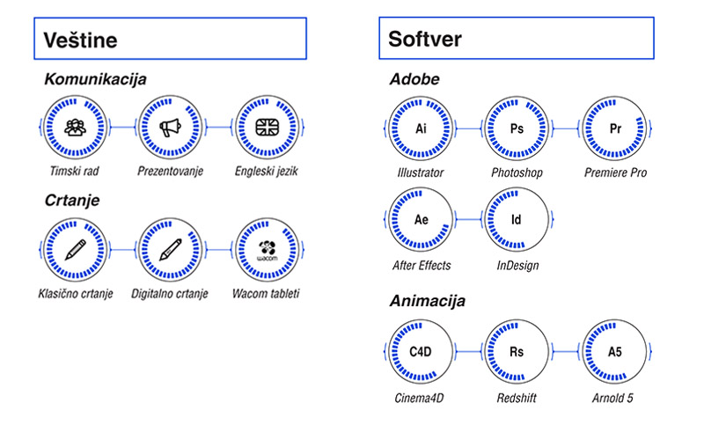Screen dimensions: 704x425
Task: Select the A5 Arnold 5 circle icon
Action: 614,351
